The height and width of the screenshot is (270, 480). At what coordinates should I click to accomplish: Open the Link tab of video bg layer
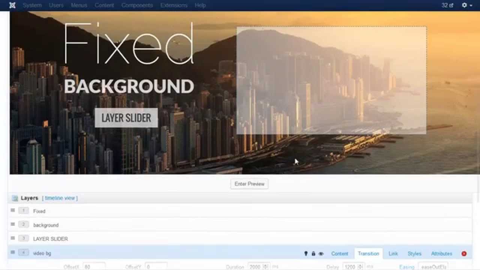(x=393, y=254)
